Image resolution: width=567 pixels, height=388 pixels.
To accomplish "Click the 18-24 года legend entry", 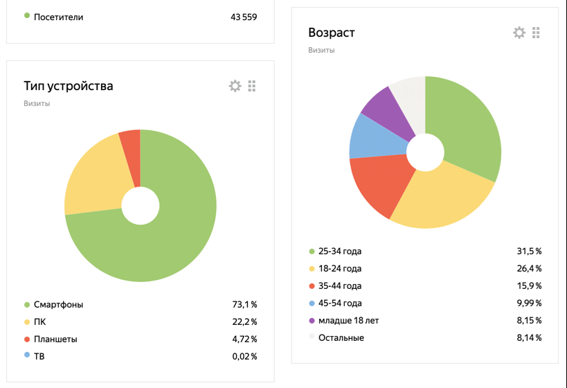I will pos(340,268).
